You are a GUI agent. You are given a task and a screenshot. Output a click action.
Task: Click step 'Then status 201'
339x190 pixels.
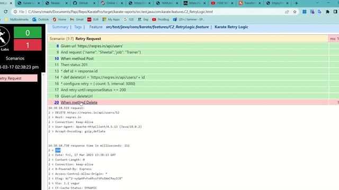(74, 65)
